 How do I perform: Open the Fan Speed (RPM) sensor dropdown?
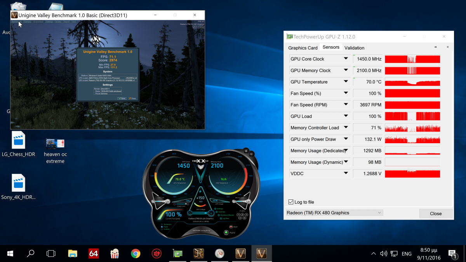coord(346,105)
